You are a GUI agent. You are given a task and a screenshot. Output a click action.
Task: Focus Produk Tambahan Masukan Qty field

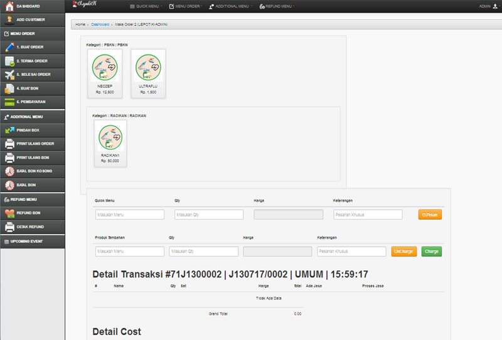tap(203, 252)
